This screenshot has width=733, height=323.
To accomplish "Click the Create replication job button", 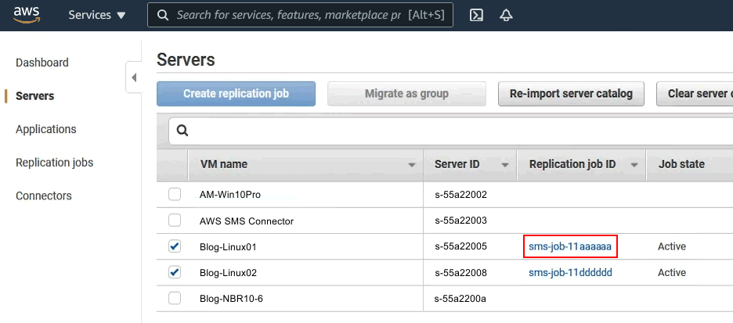I will [x=236, y=94].
